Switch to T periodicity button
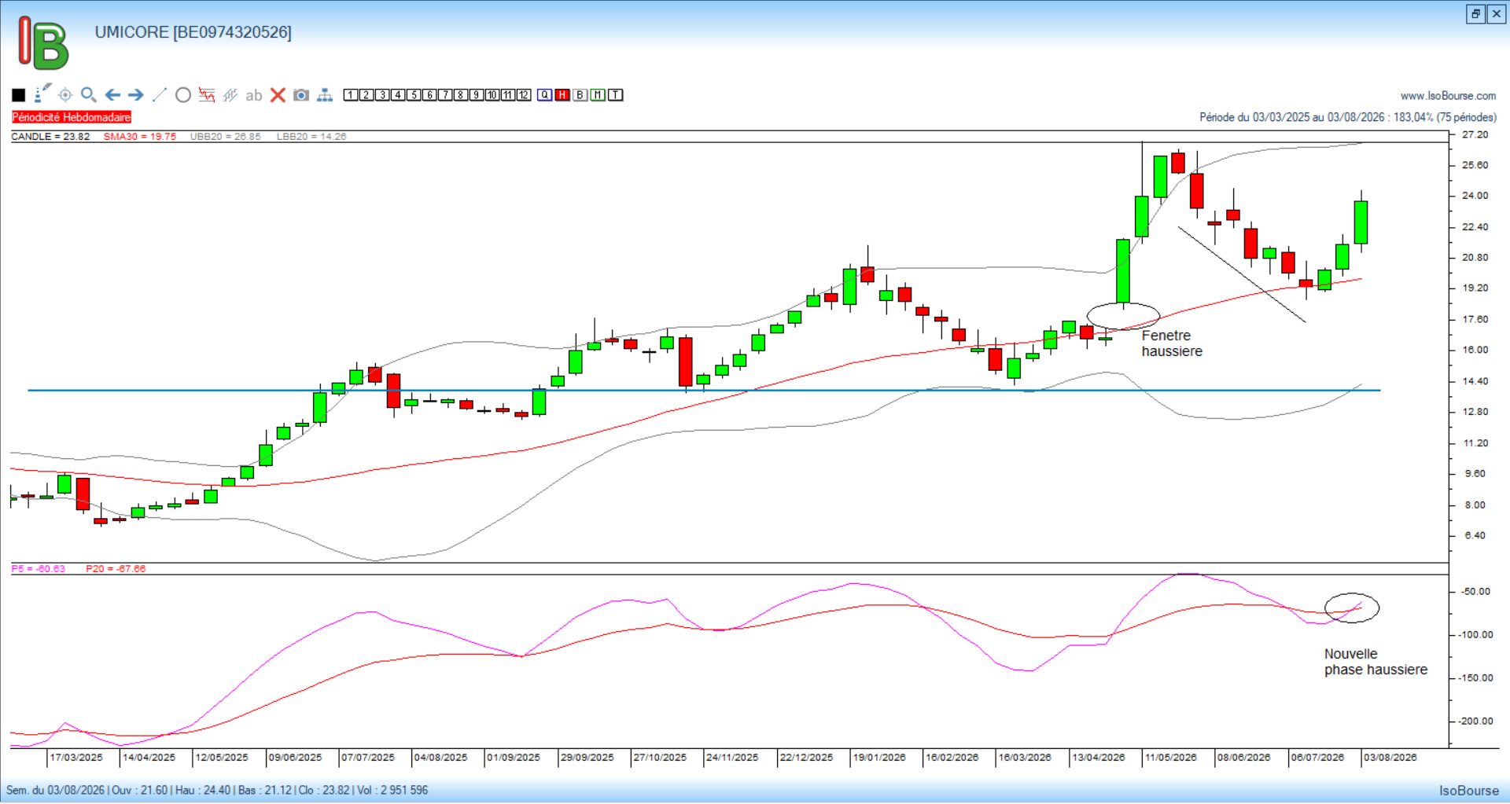Viewport: 1510px width, 804px height. click(616, 95)
